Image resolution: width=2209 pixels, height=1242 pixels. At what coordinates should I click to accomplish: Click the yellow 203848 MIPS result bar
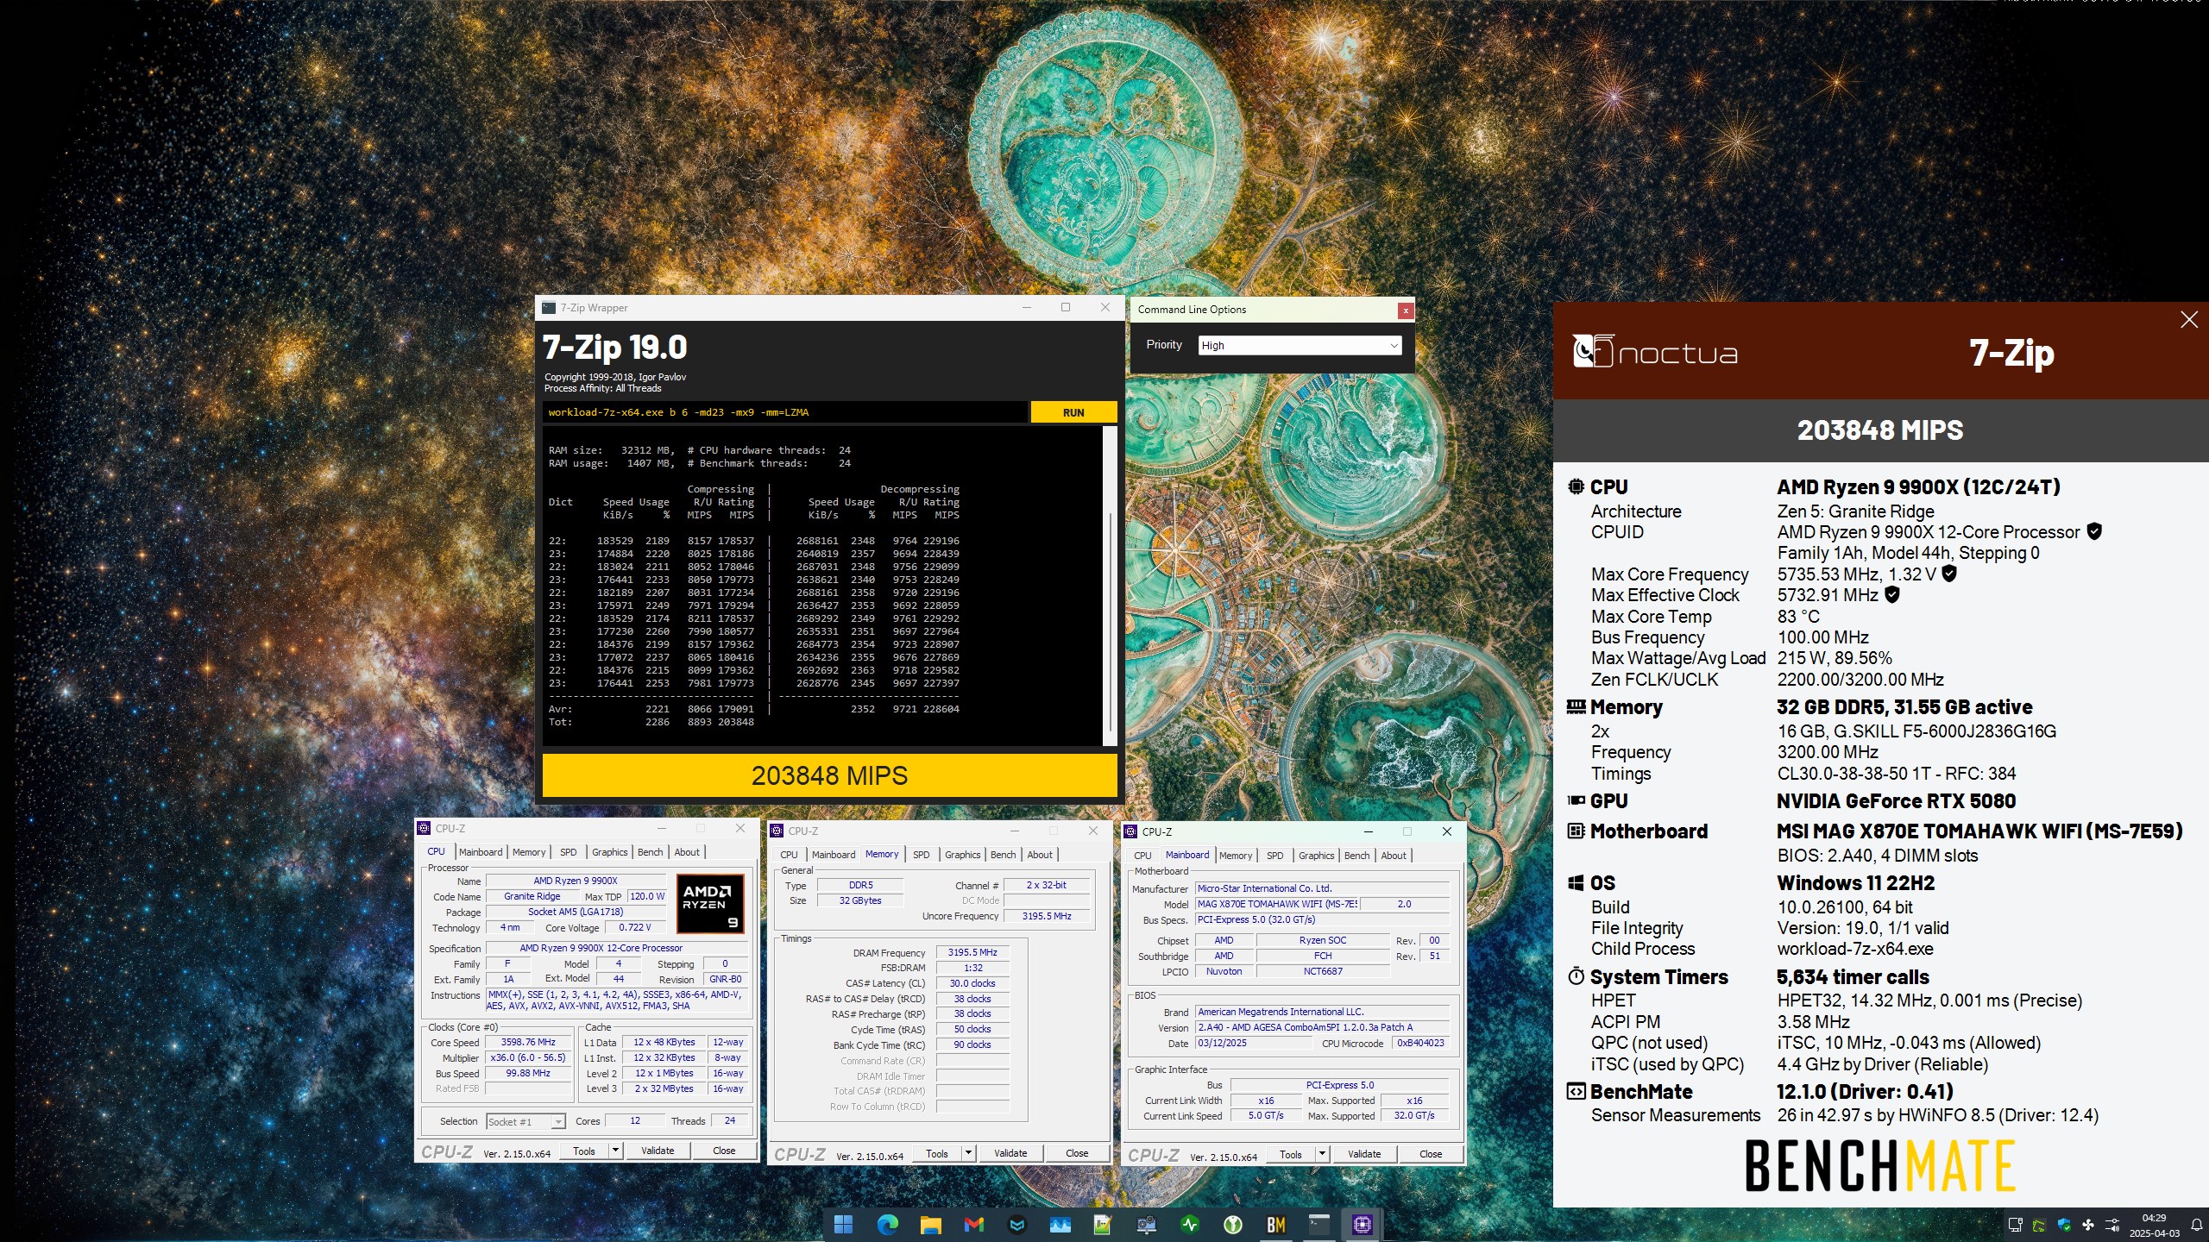829,775
